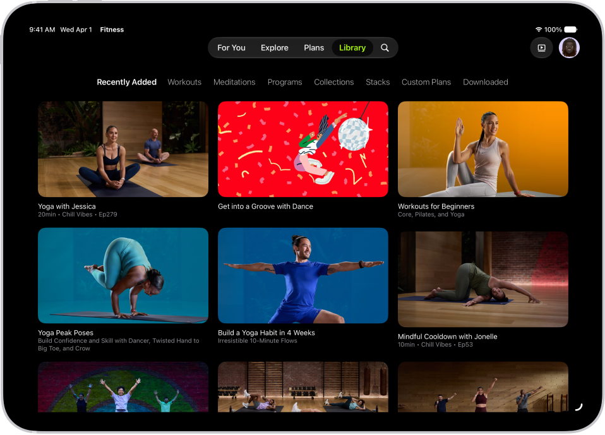Open Workouts for Beginners orange thumbnail
This screenshot has width=605, height=435.
point(482,149)
